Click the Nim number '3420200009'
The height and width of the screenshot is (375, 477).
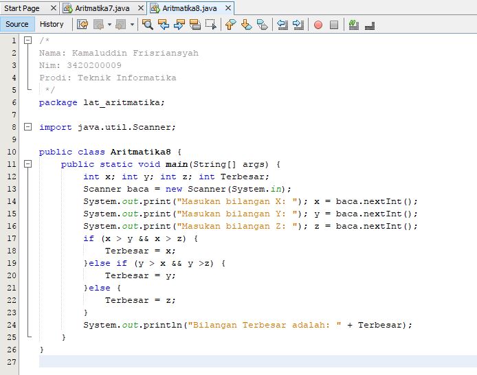(x=94, y=65)
